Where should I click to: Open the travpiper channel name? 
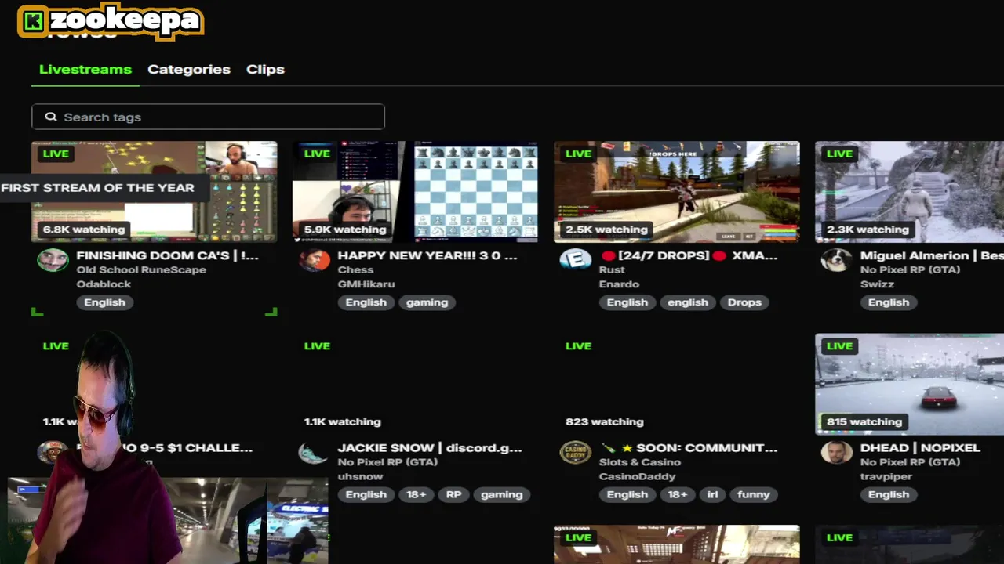[x=886, y=476]
